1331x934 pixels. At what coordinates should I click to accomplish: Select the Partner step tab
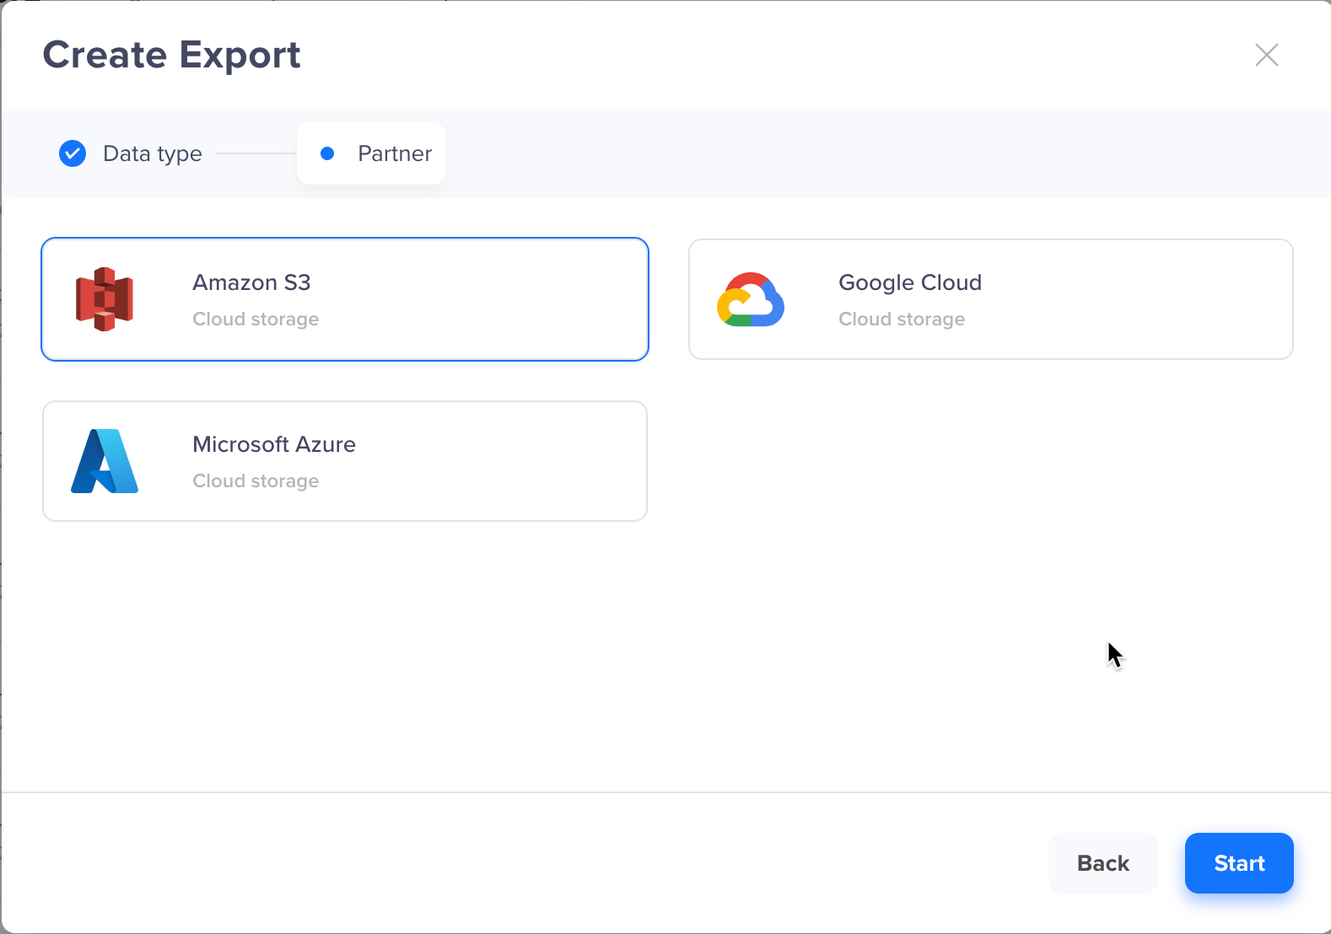click(371, 153)
